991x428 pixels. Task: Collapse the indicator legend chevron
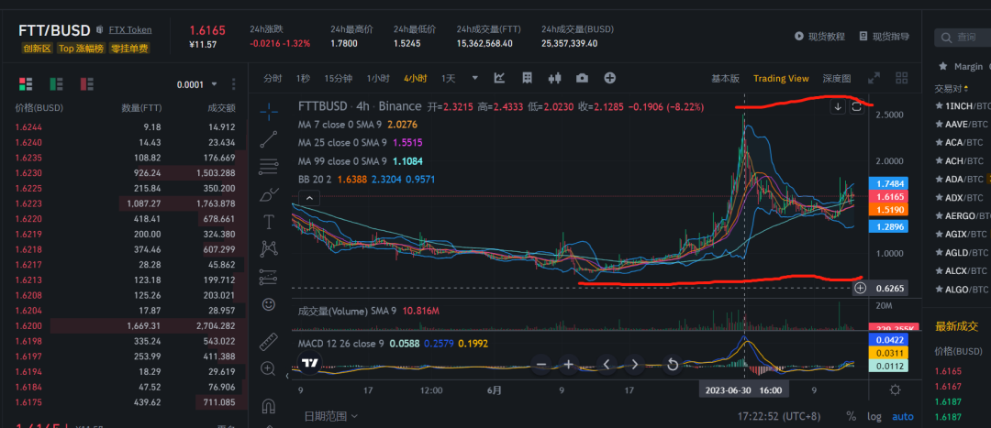point(309,198)
